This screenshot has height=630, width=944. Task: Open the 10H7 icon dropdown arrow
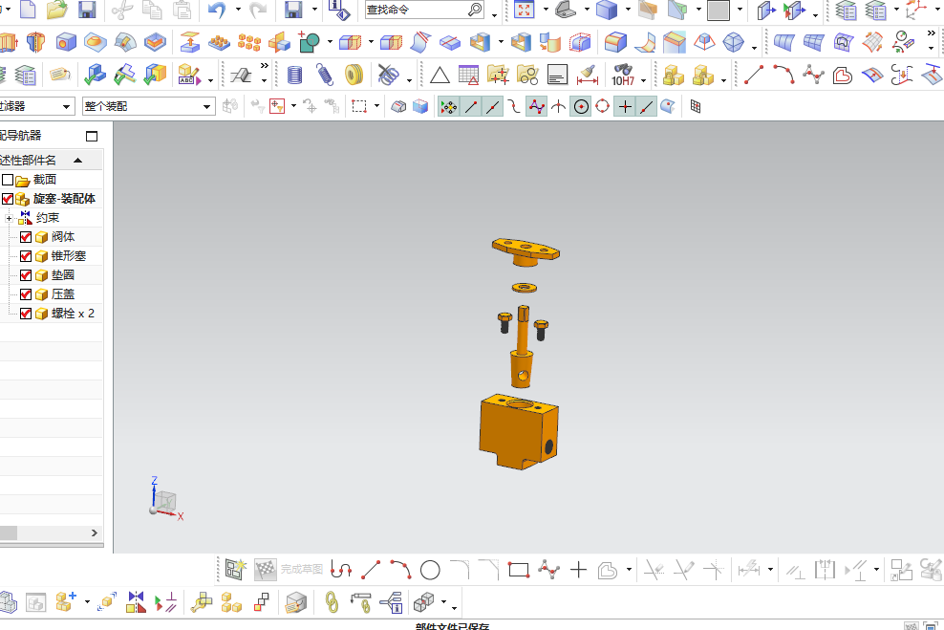[644, 79]
